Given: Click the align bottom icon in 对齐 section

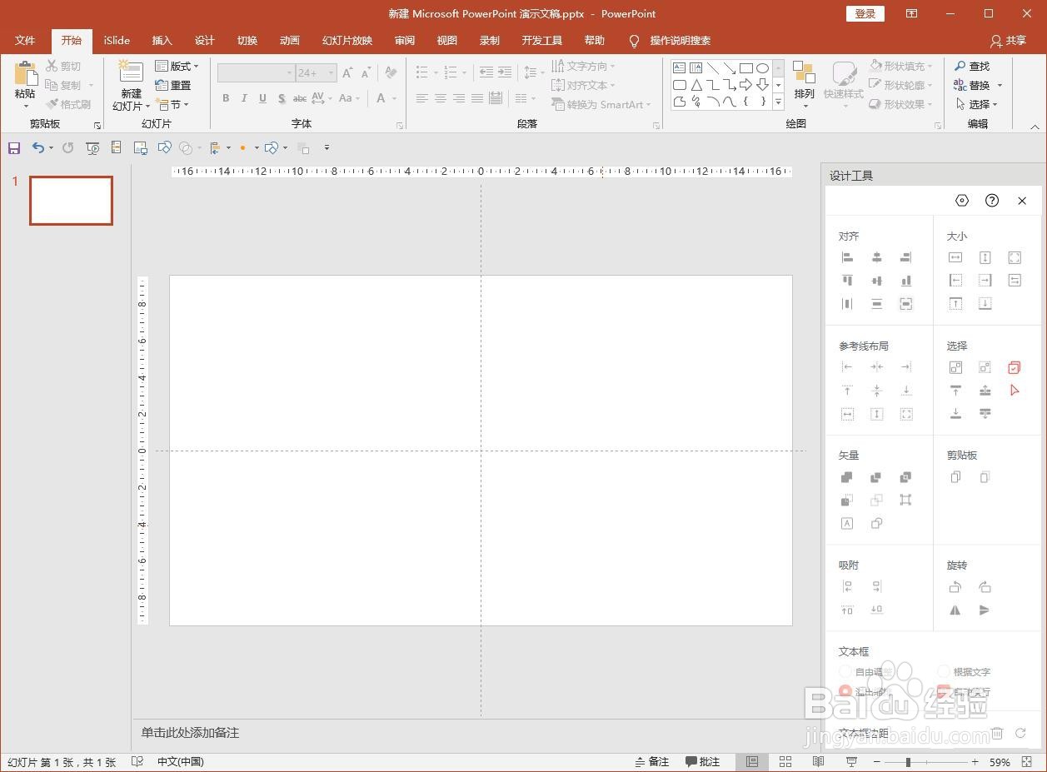Looking at the screenshot, I should coord(905,281).
